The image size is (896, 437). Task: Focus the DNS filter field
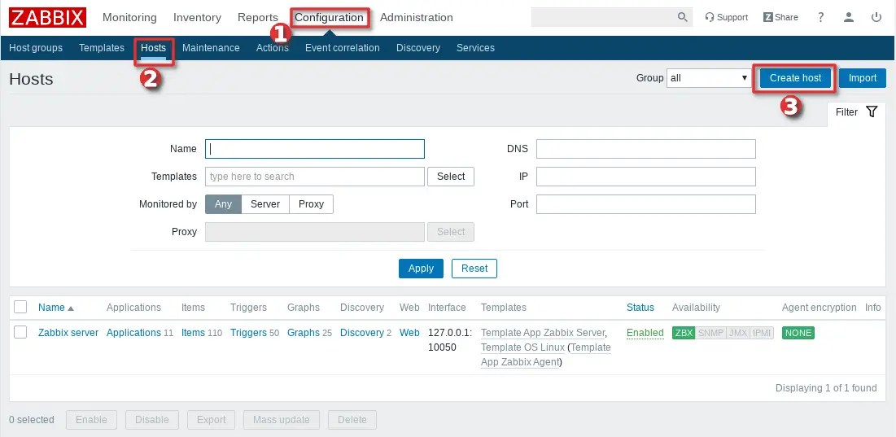click(x=645, y=149)
